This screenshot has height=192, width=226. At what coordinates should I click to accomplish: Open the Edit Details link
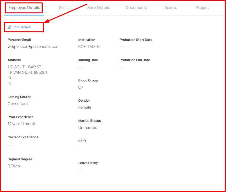pos(19,27)
